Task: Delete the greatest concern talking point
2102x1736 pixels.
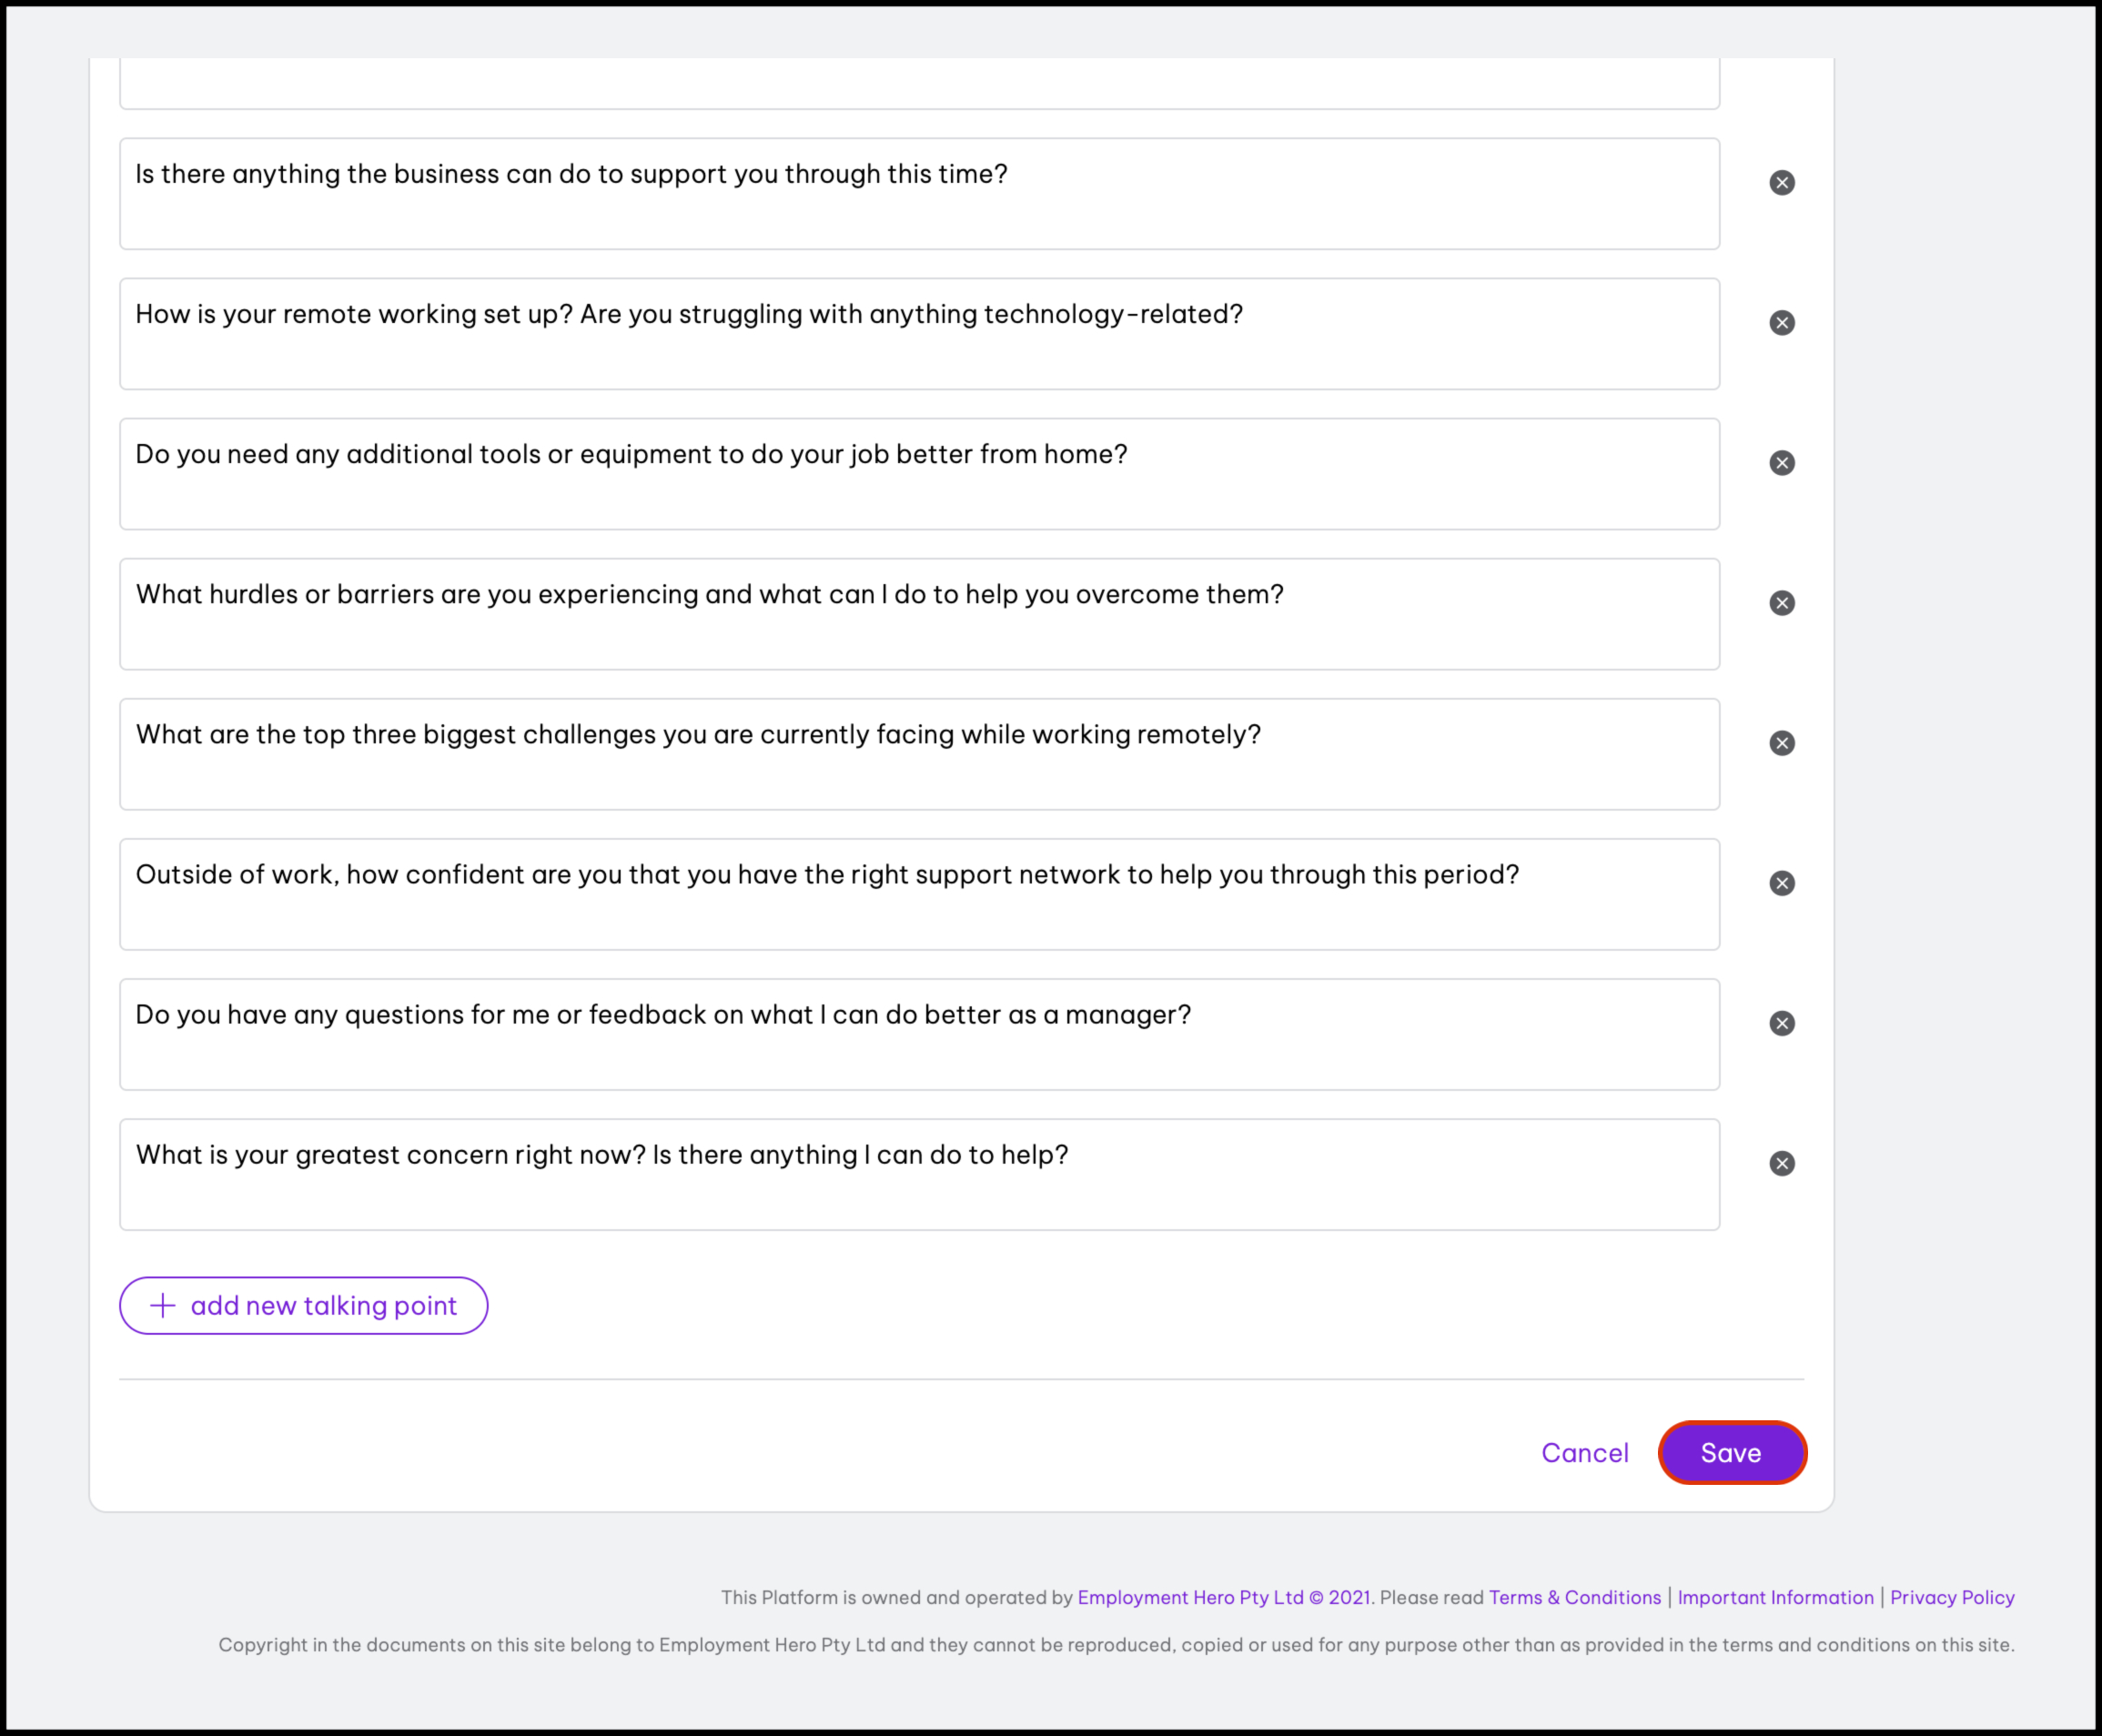Action: point(1781,1163)
